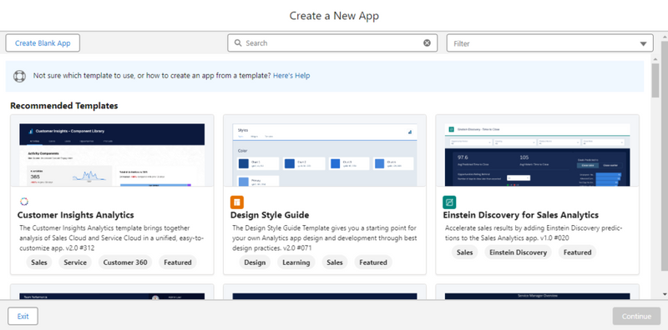Select the Einstein Discovery preview thumbnail
The image size is (668, 330).
(537, 155)
